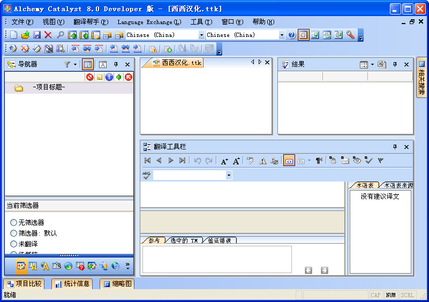Open the first Chinese (China) language dropdown
The image size is (429, 302).
point(201,35)
